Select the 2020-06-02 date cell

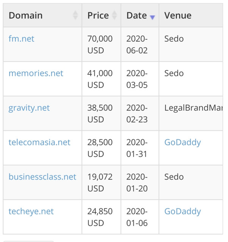(140, 45)
